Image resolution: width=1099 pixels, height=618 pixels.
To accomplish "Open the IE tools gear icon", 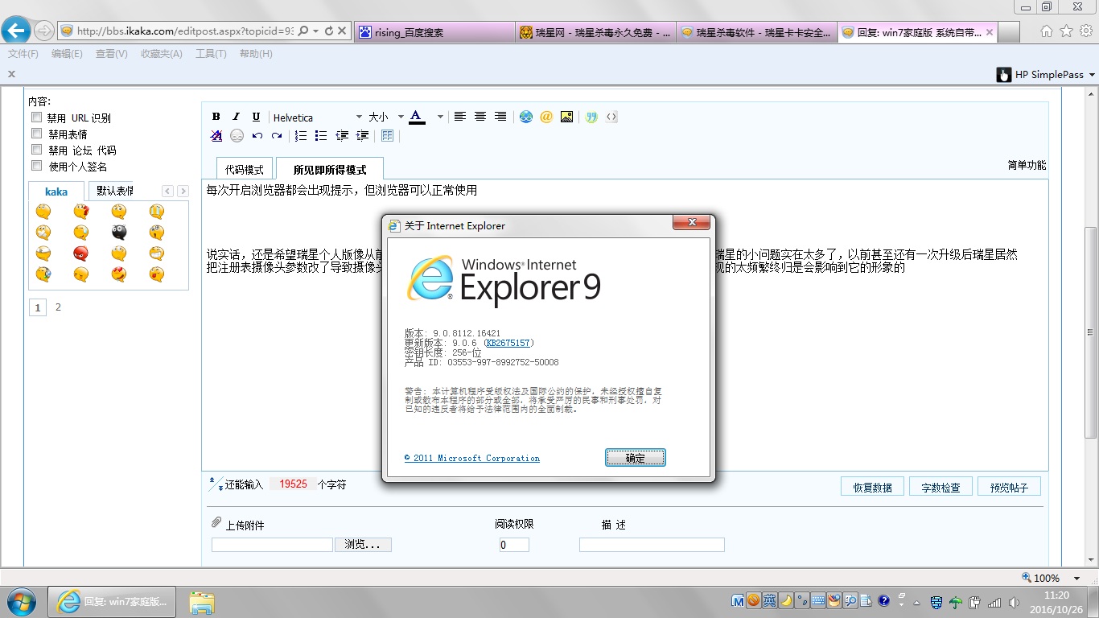I will 1085,31.
